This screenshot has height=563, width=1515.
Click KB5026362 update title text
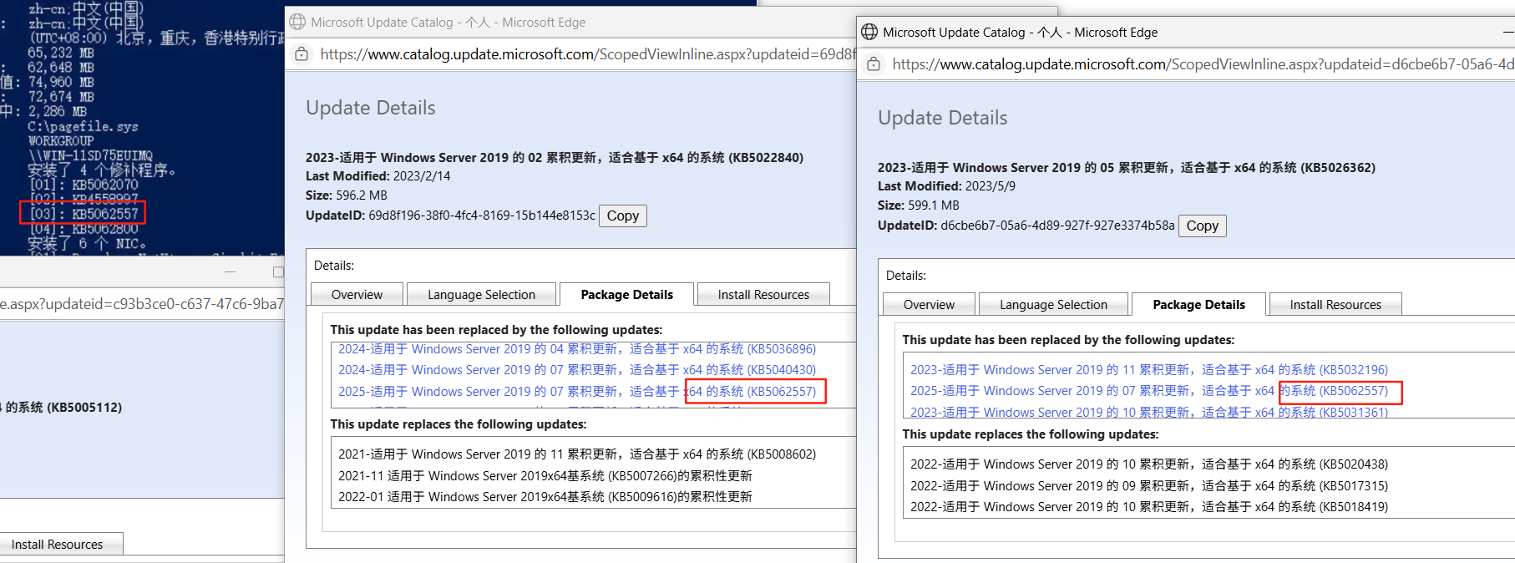click(x=1127, y=167)
